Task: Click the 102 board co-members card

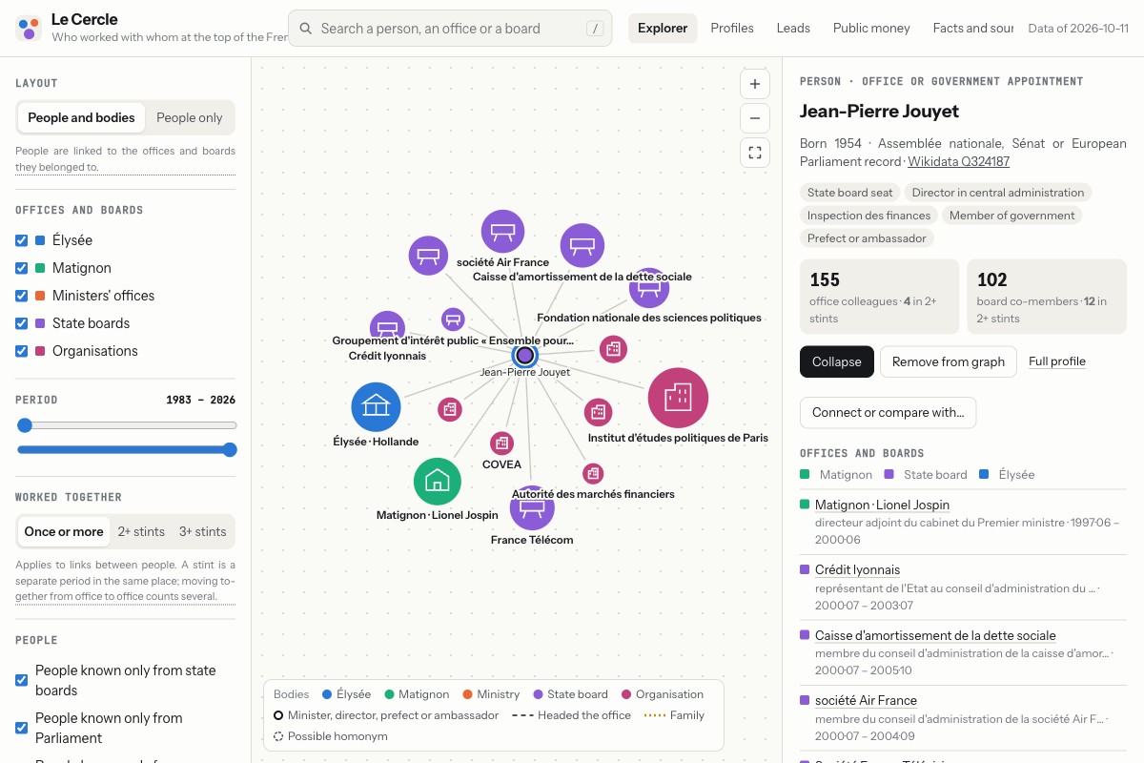Action: (1047, 297)
